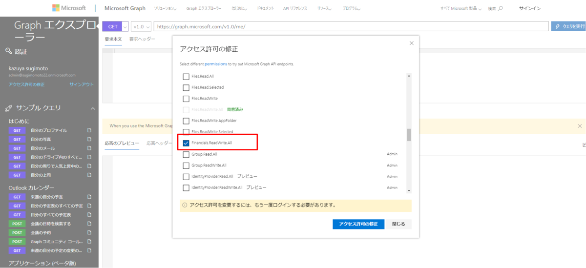Open the GET method dropdown arrow
The image size is (586, 268).
125,26
